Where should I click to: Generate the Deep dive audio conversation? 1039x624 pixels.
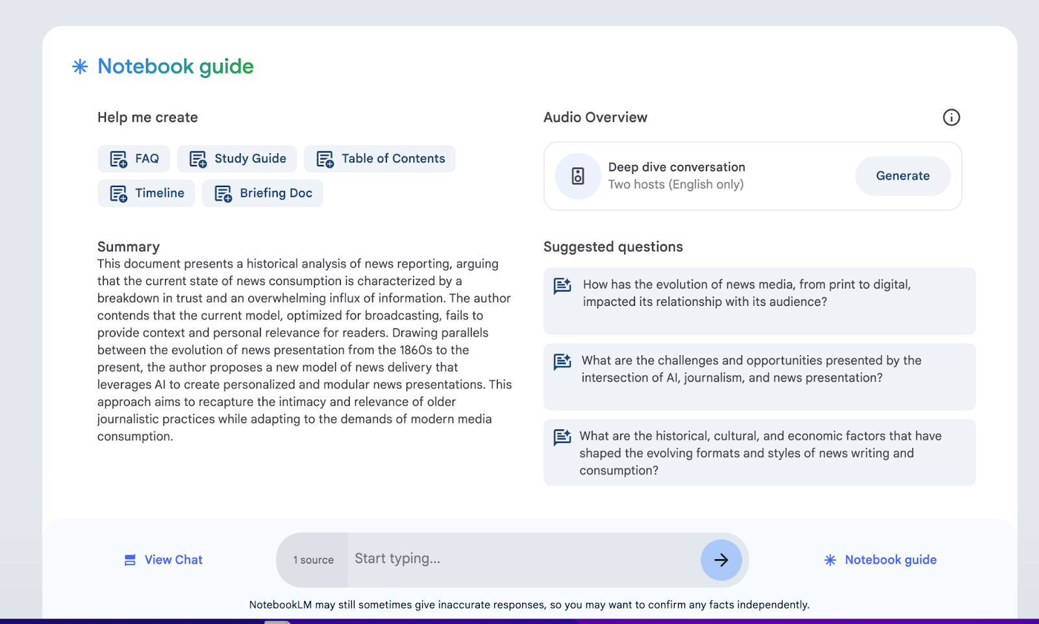[903, 176]
